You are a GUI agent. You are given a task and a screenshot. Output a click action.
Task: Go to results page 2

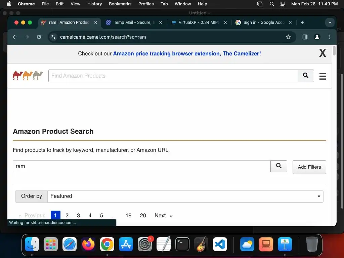pos(67,215)
